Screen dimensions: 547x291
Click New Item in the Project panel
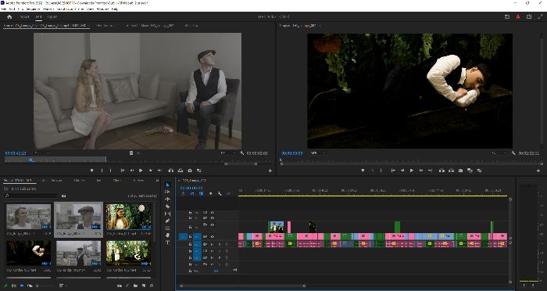click(144, 286)
